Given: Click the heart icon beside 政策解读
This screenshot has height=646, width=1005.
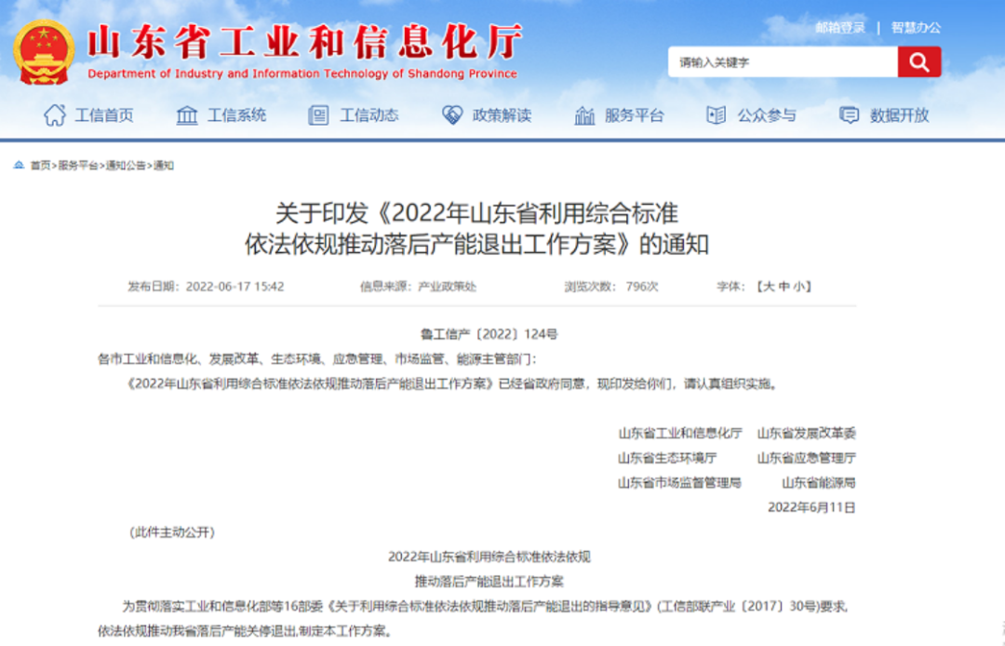Looking at the screenshot, I should click(452, 115).
